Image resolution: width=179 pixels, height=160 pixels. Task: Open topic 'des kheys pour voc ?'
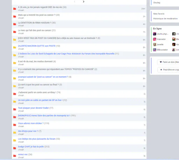click(x=28, y=131)
